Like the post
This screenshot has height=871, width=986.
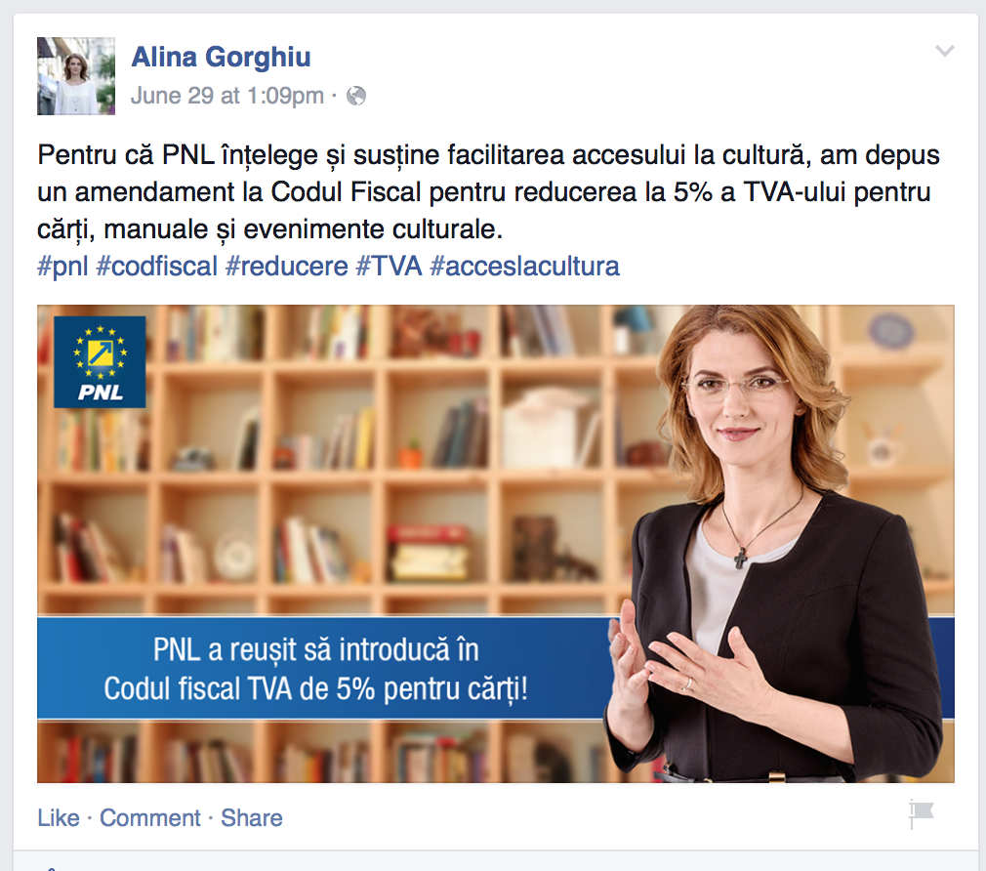click(59, 817)
